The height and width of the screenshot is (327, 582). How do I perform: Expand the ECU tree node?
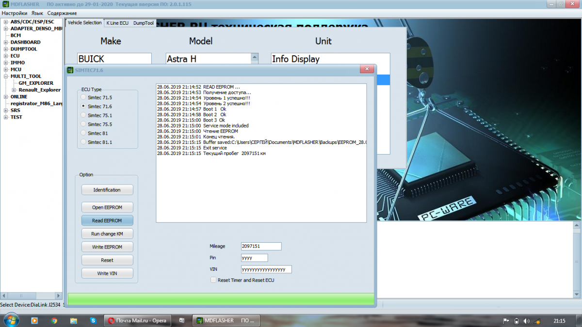[6, 56]
